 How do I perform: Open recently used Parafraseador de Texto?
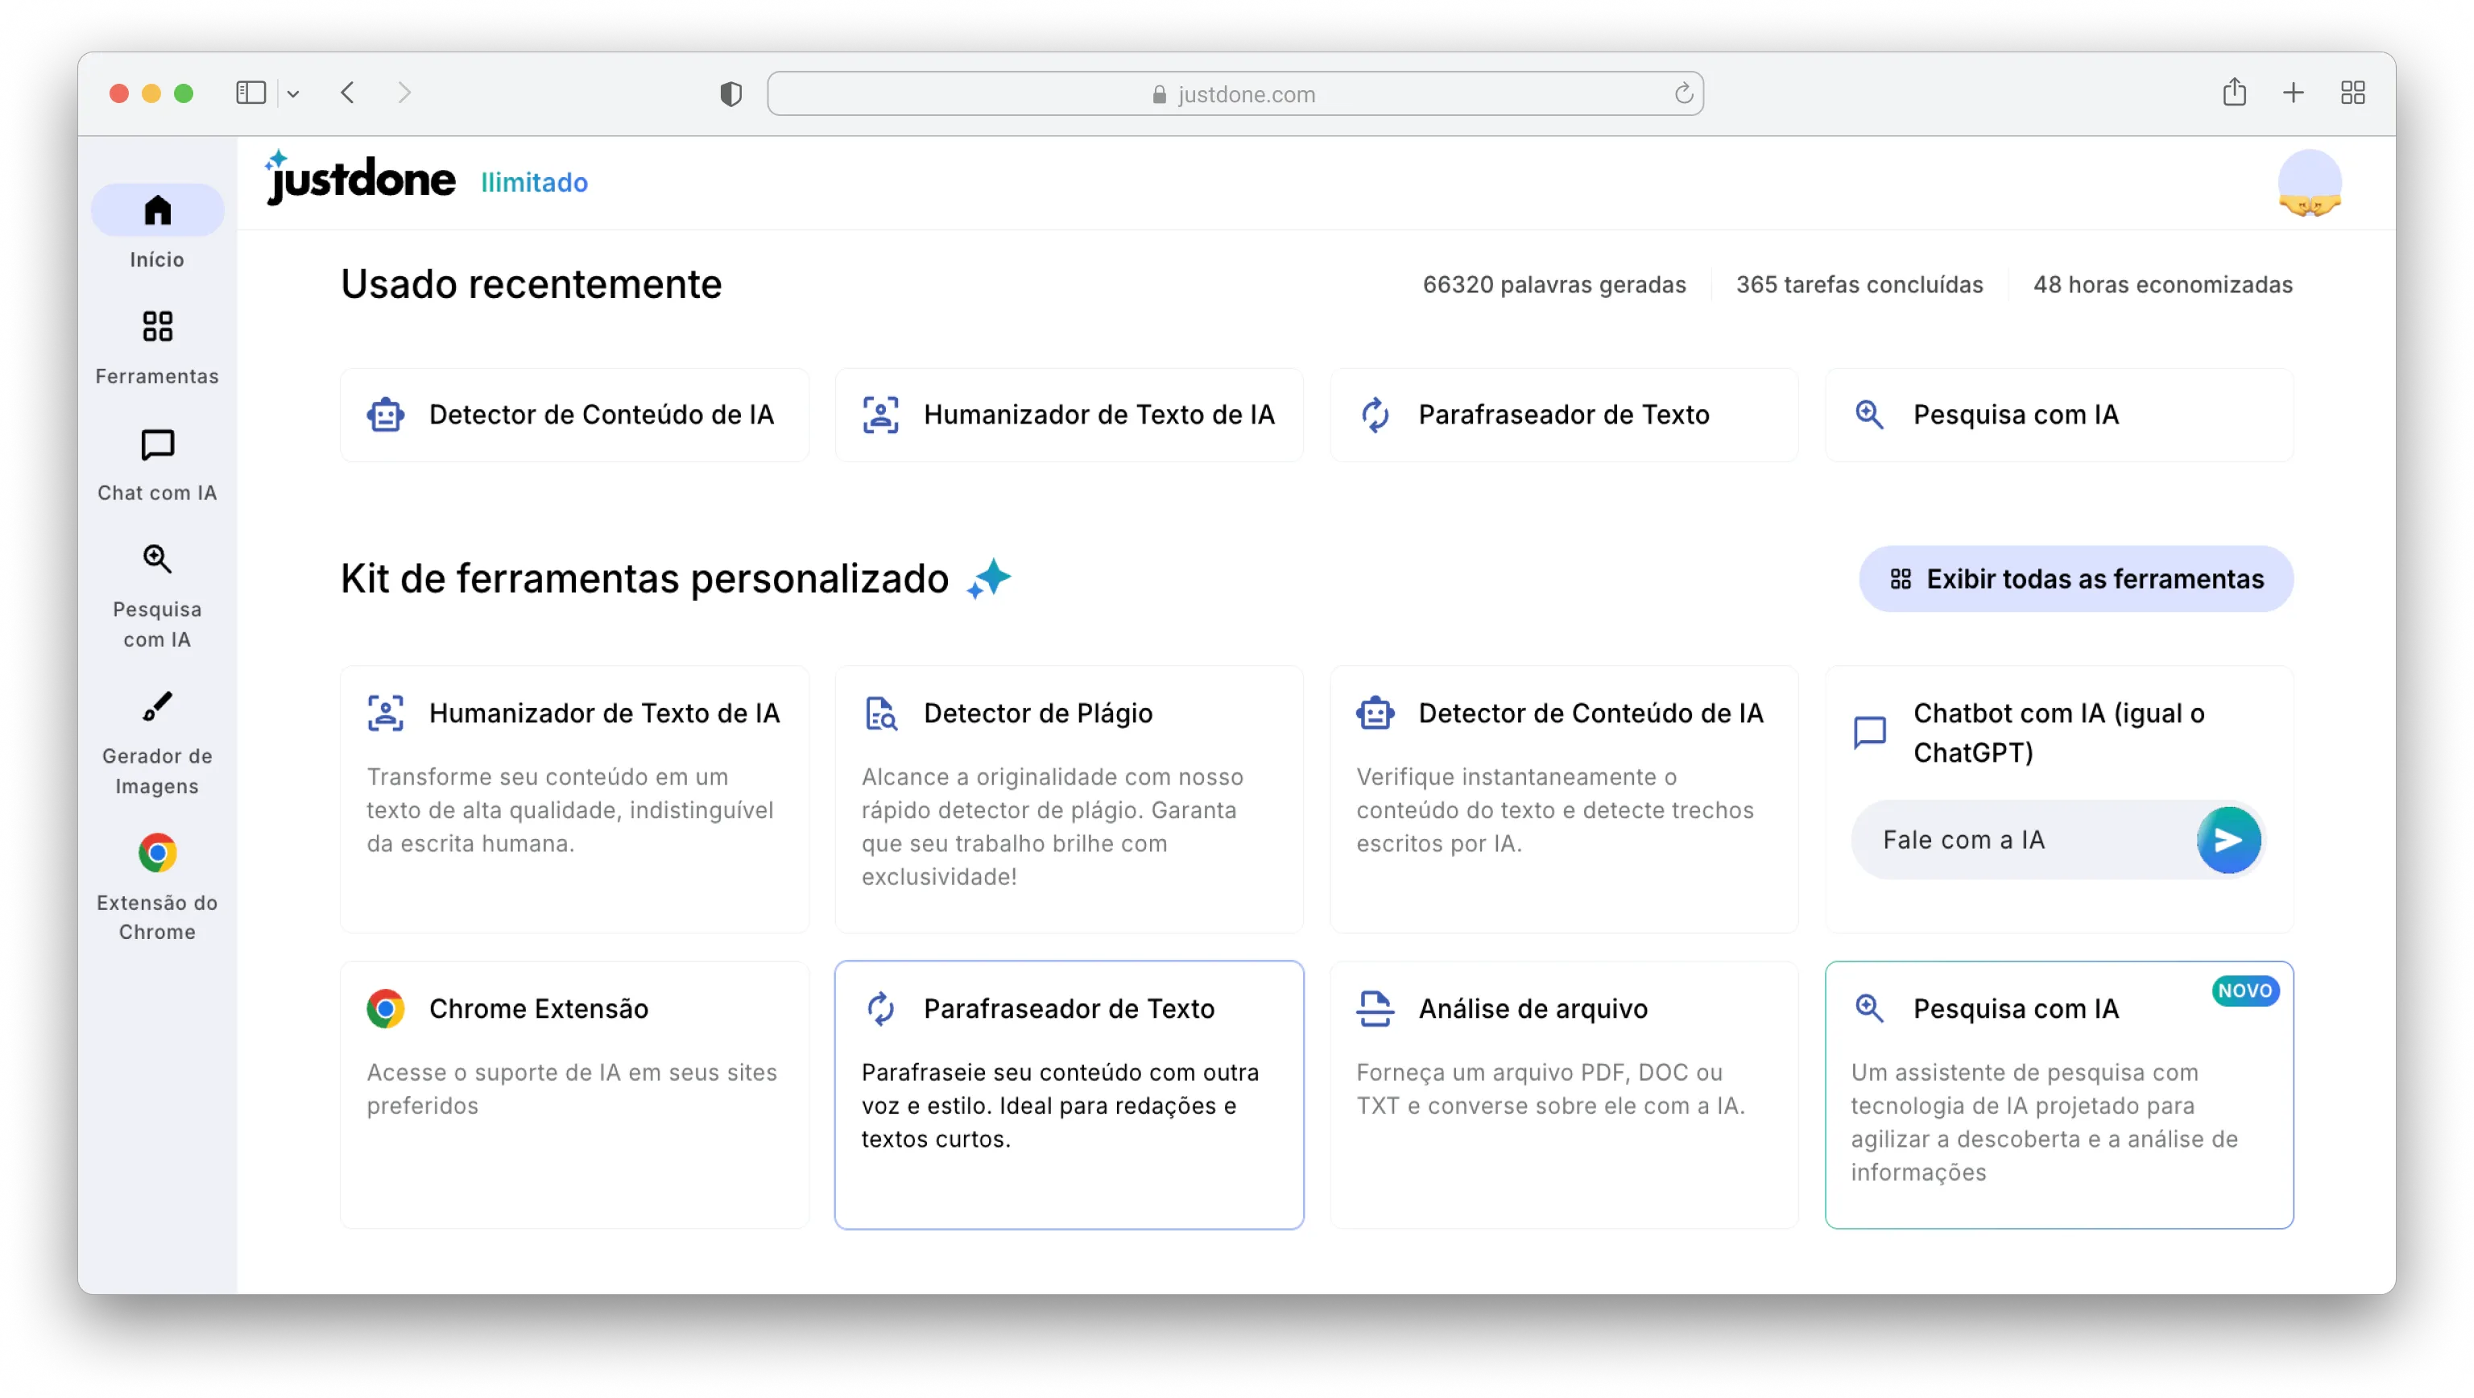click(x=1562, y=415)
